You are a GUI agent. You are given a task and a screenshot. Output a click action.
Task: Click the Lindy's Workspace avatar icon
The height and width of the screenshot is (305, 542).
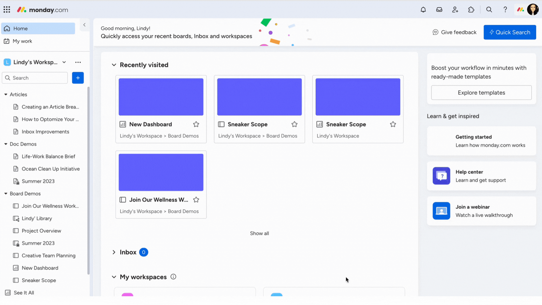(7, 62)
